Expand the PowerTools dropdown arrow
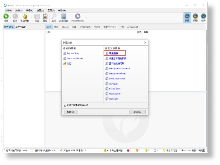The image size is (220, 165). (86, 18)
